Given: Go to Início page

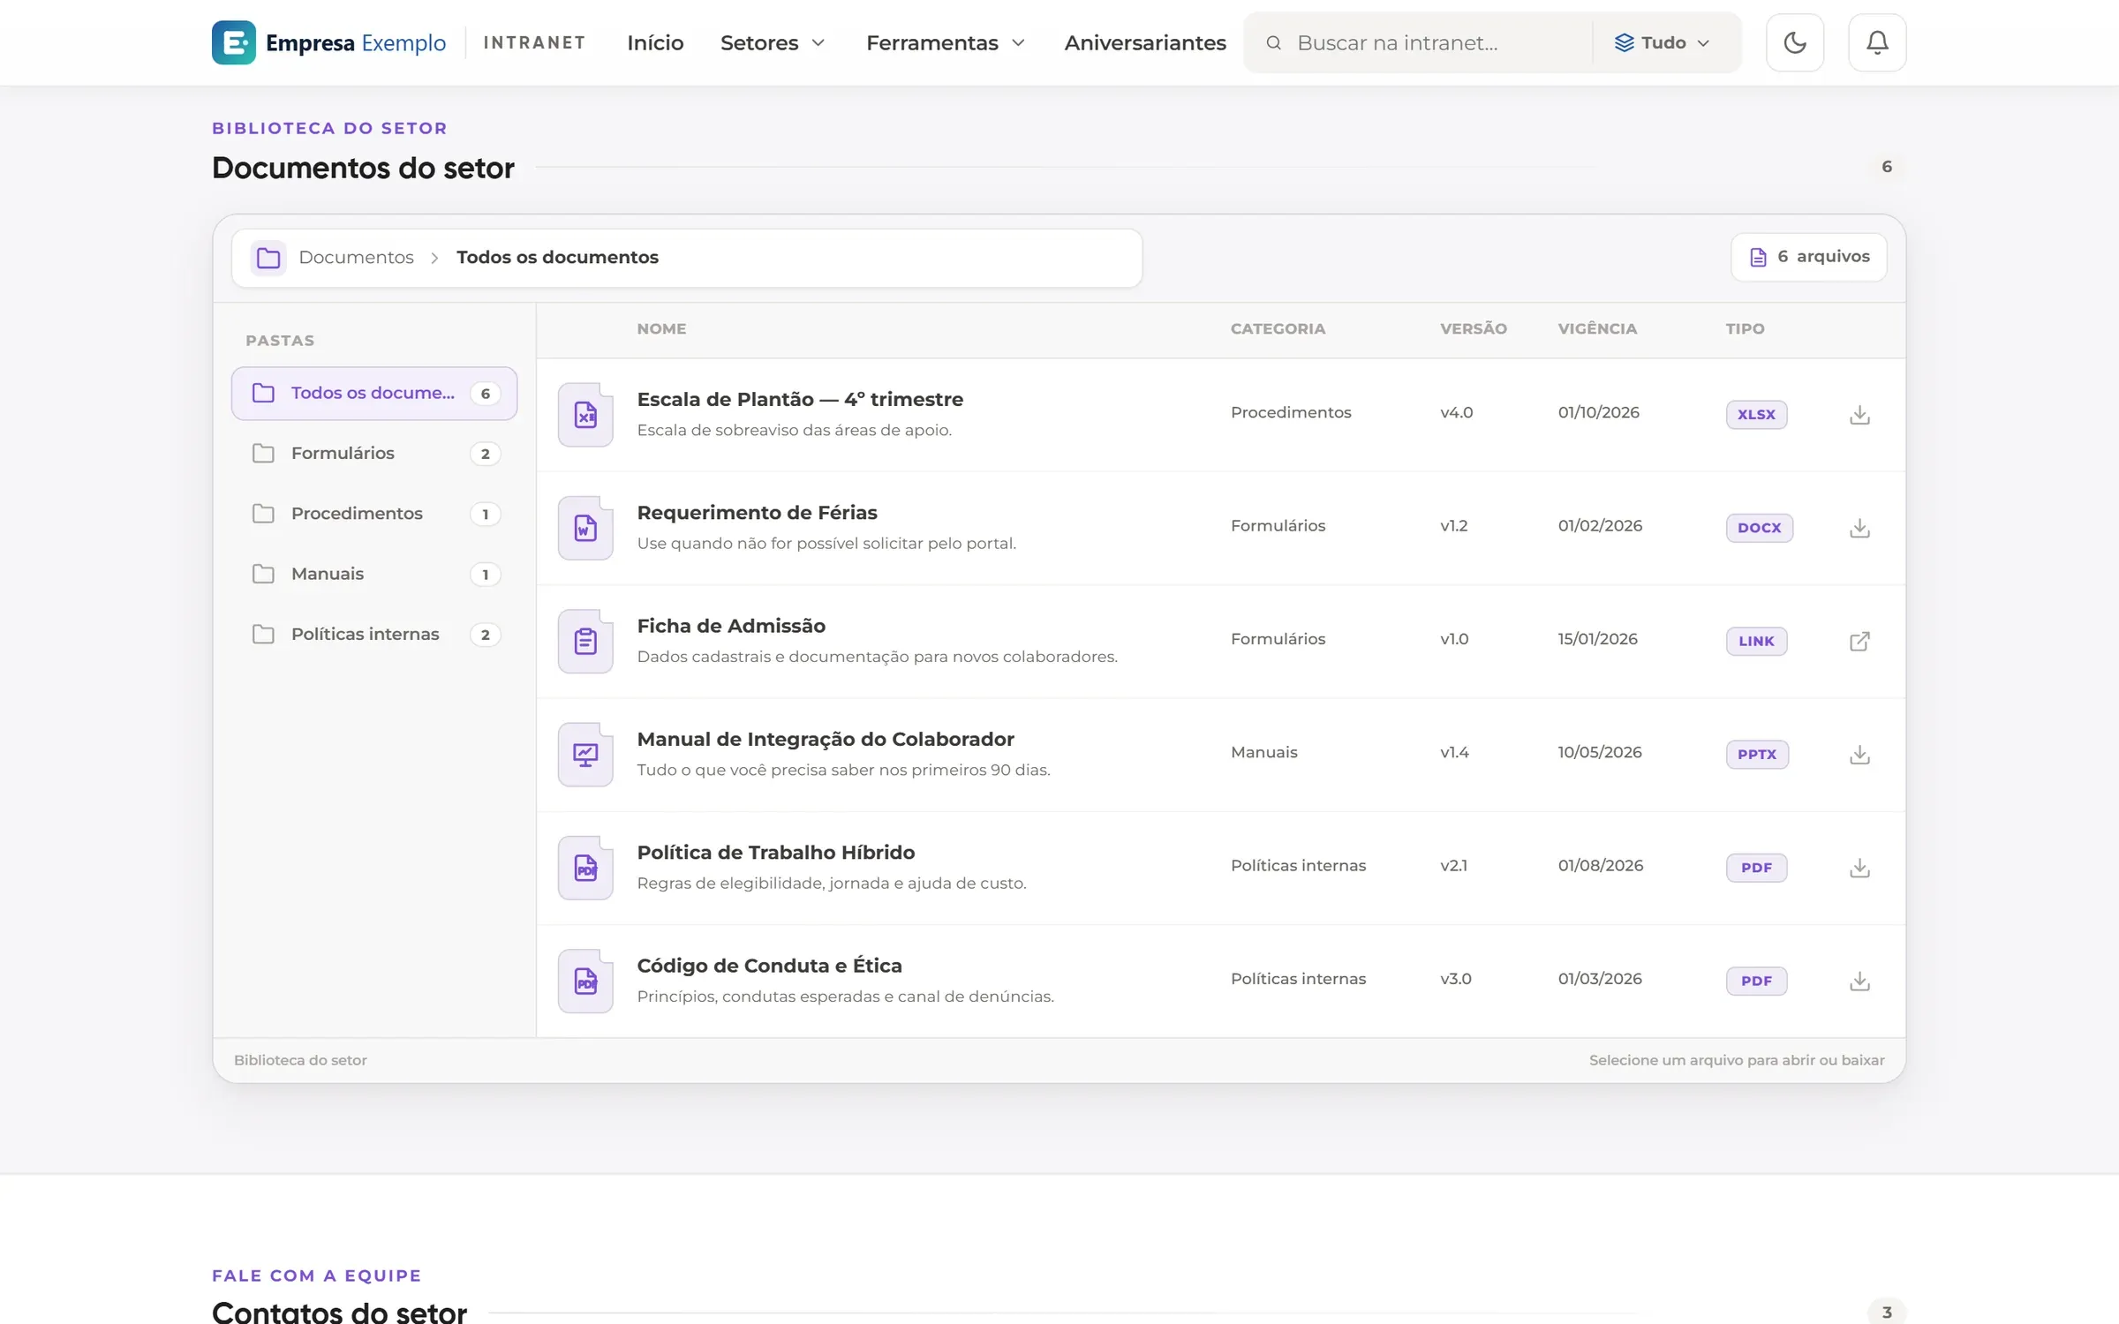Looking at the screenshot, I should pos(655,42).
